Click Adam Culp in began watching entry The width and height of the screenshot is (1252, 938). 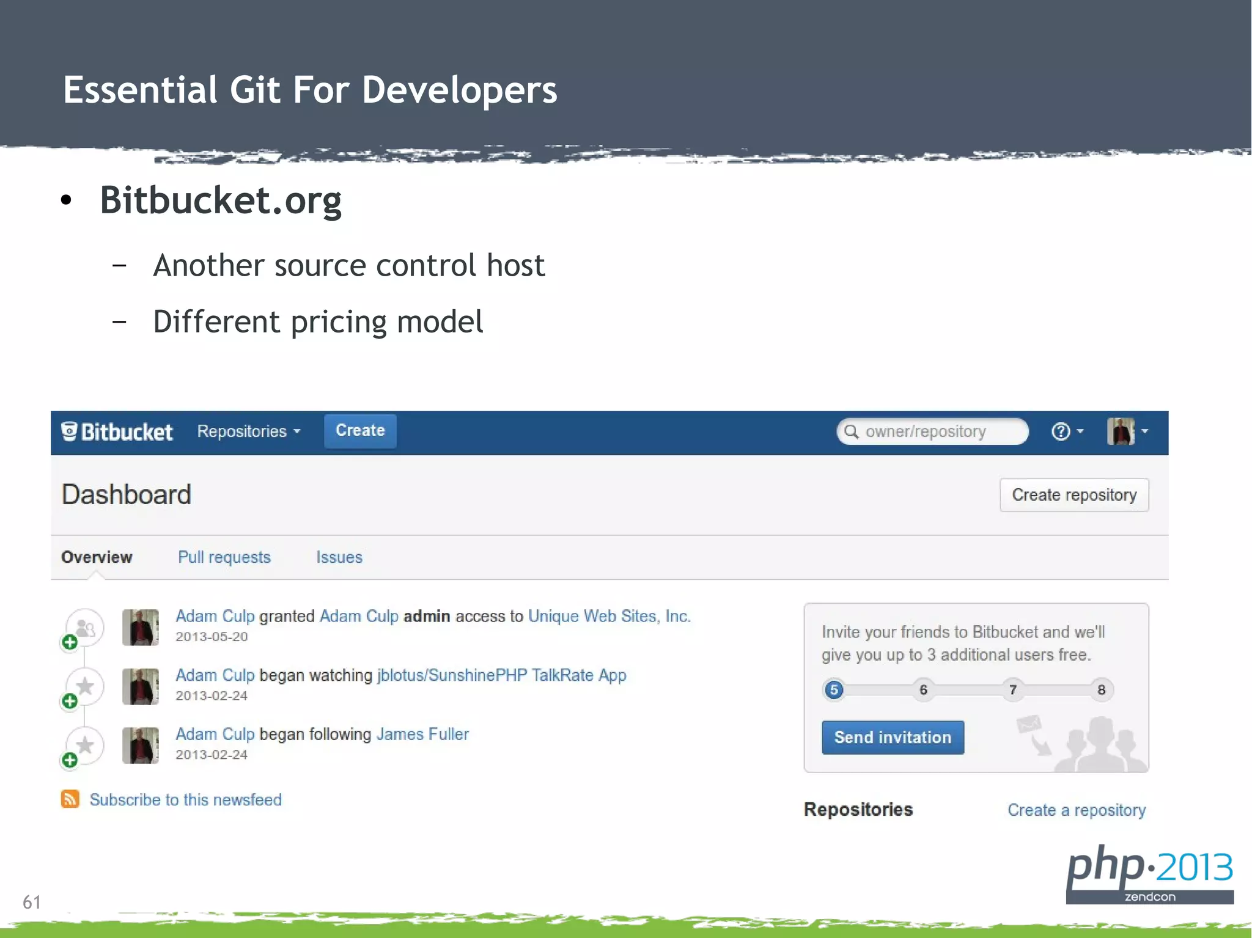click(215, 675)
